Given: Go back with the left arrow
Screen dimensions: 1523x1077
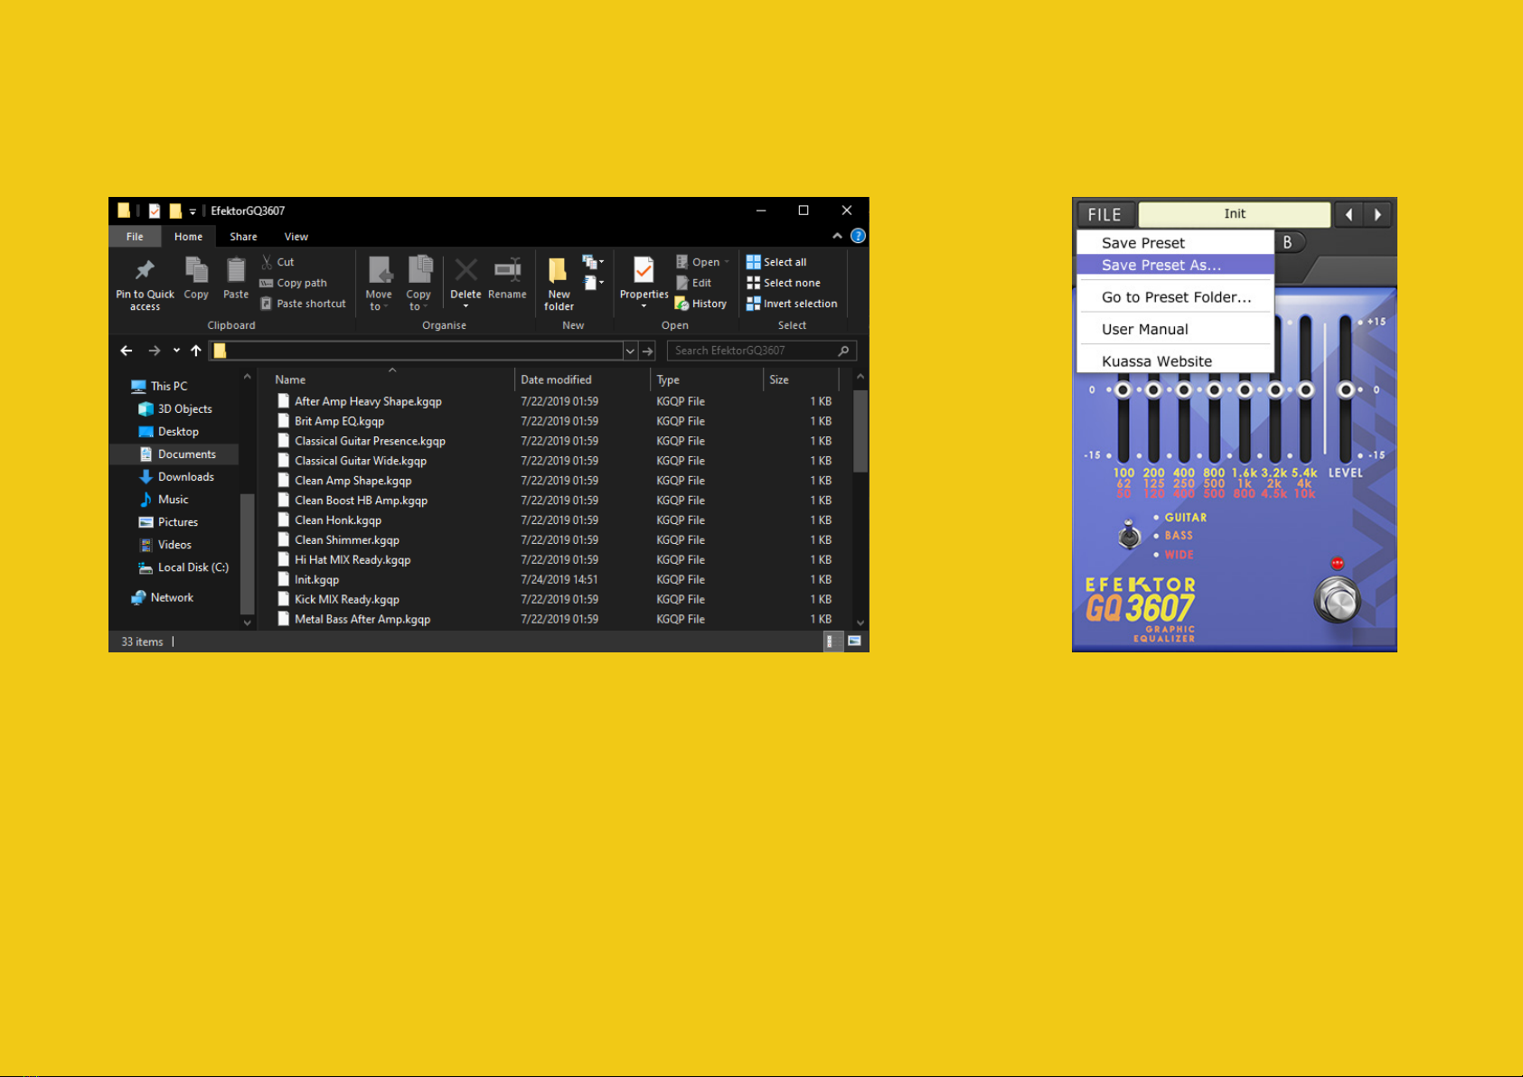Looking at the screenshot, I should click(127, 351).
